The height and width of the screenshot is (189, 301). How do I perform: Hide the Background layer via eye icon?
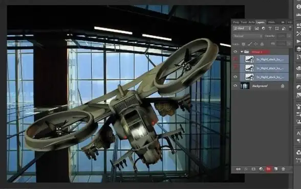(x=235, y=86)
